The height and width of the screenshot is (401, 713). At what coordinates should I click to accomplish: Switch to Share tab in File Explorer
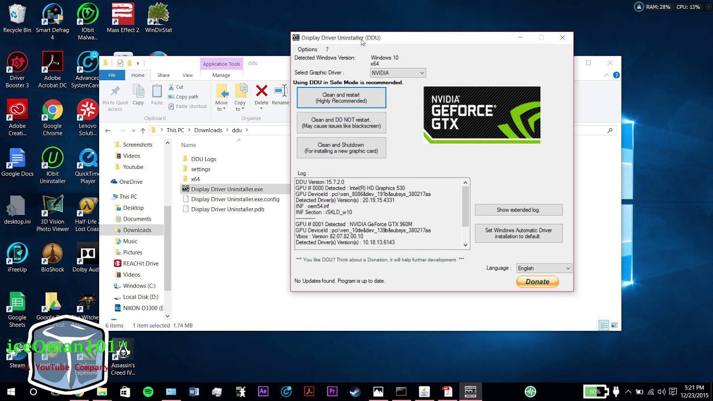tap(163, 75)
